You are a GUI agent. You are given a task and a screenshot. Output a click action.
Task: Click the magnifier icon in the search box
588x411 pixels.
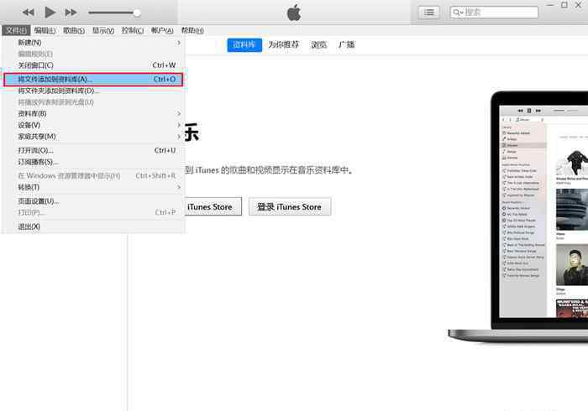(x=457, y=13)
